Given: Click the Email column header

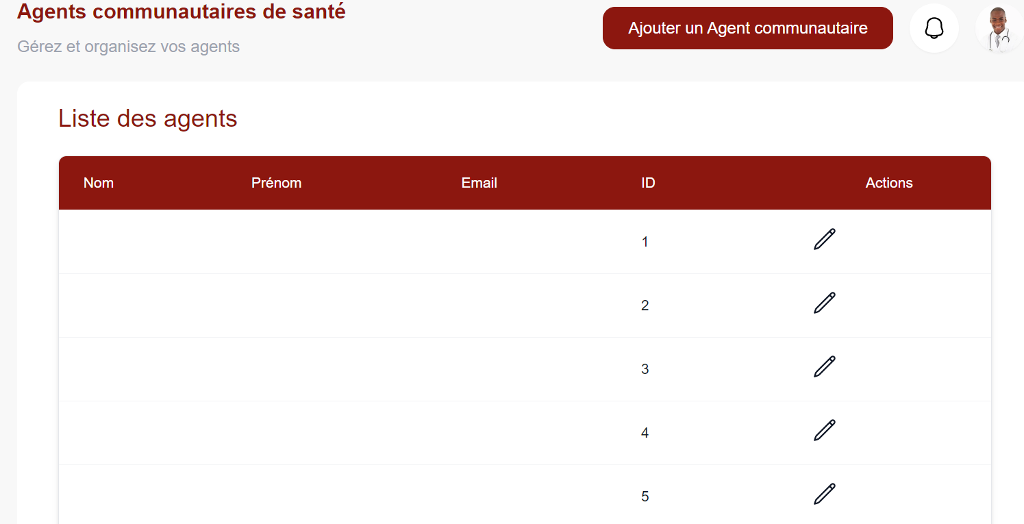Looking at the screenshot, I should (x=479, y=183).
